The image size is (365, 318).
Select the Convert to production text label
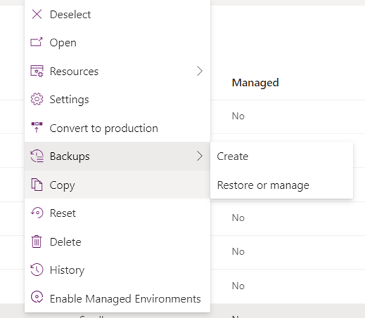tap(104, 128)
